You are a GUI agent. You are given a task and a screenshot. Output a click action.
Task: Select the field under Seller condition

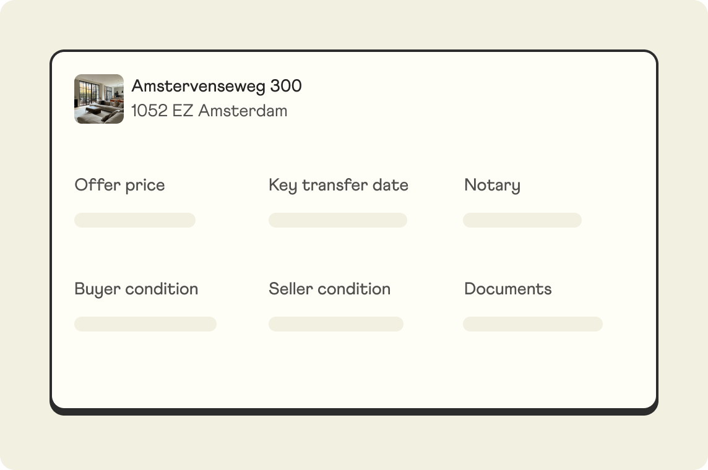[x=336, y=324]
